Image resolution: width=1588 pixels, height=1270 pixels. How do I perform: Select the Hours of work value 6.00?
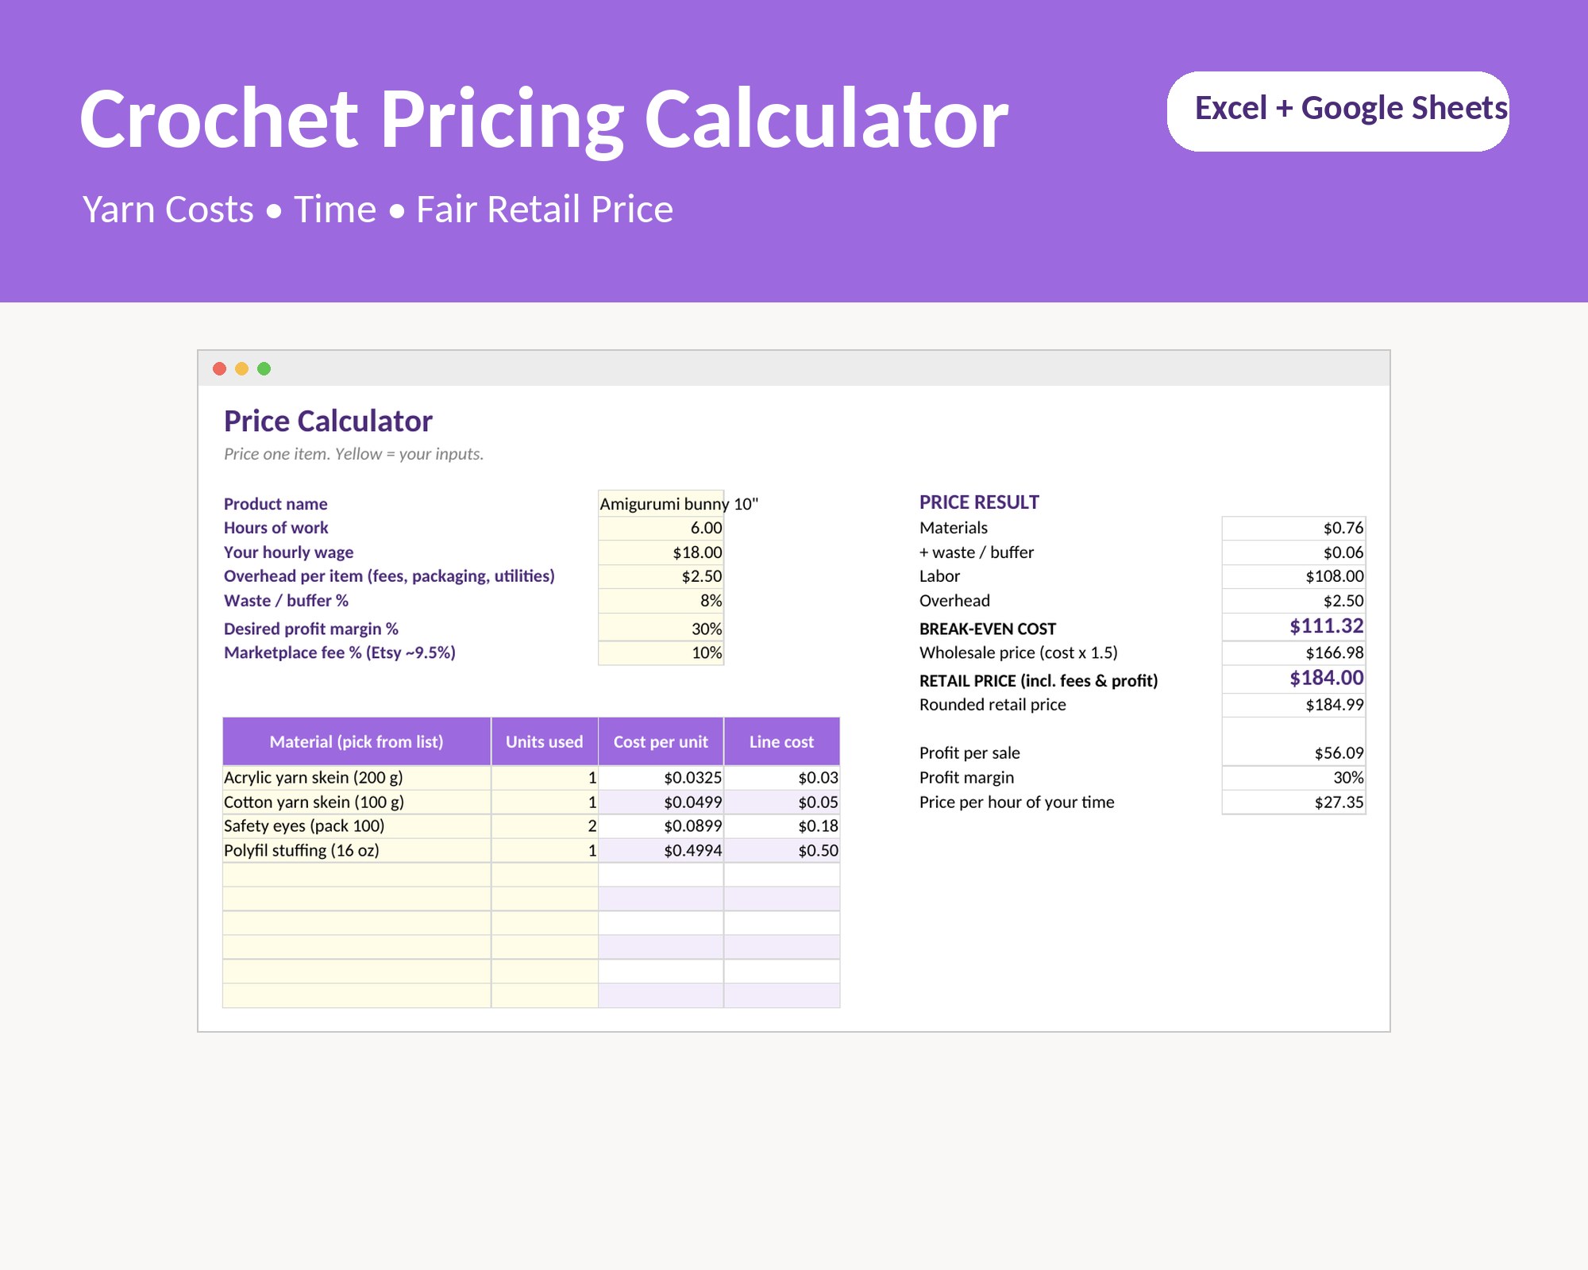tap(661, 528)
